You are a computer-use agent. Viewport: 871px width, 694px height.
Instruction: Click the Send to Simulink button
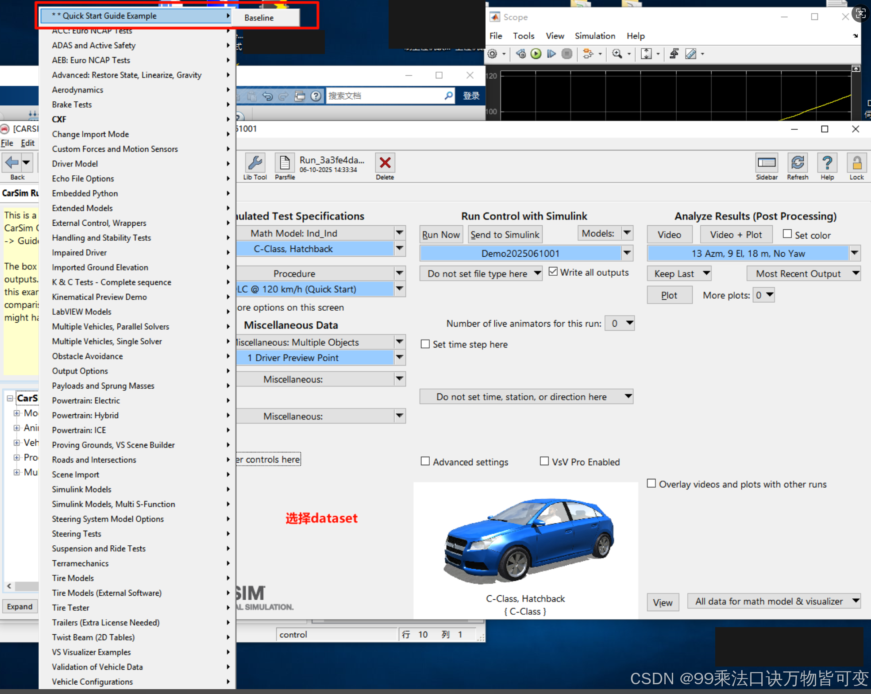[505, 235]
